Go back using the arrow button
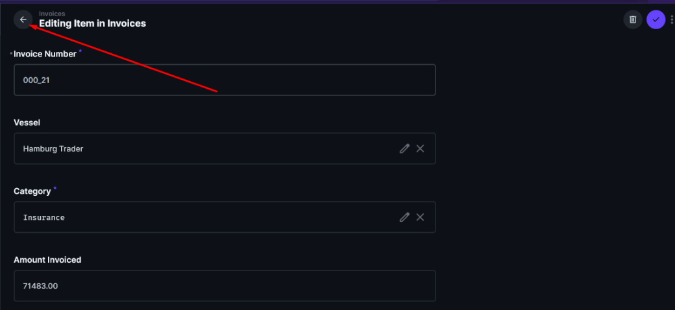The image size is (675, 310). pyautogui.click(x=23, y=19)
